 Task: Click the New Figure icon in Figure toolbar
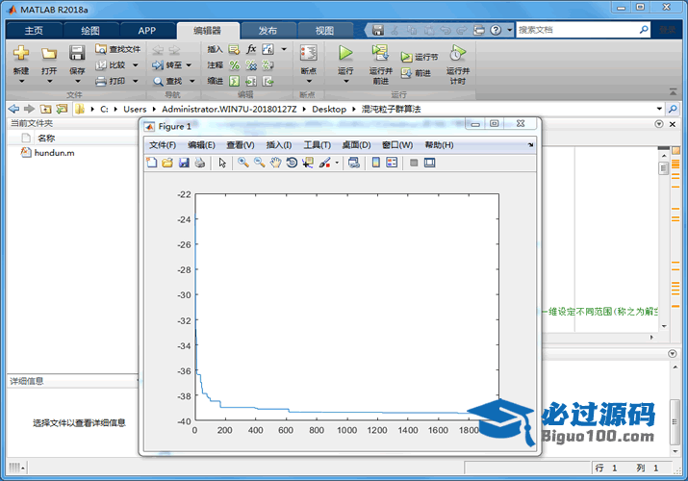(x=151, y=163)
